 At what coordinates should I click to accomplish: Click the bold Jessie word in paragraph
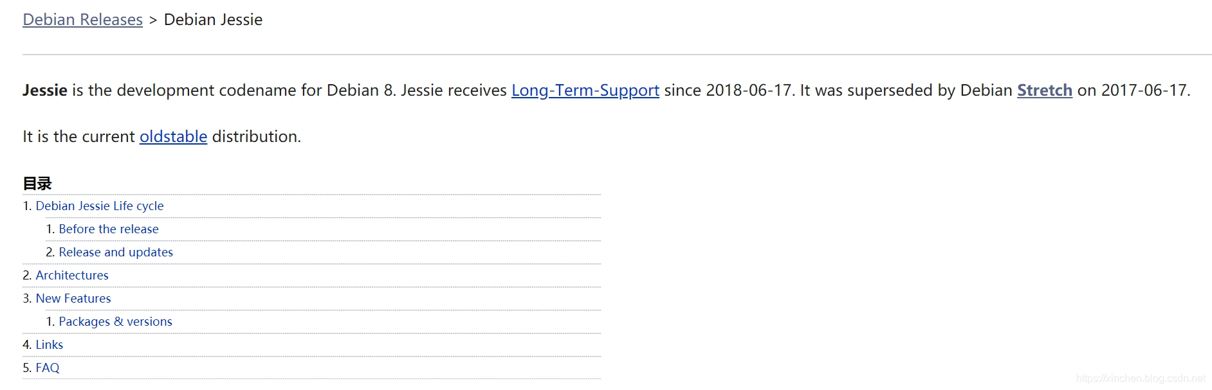click(x=45, y=91)
